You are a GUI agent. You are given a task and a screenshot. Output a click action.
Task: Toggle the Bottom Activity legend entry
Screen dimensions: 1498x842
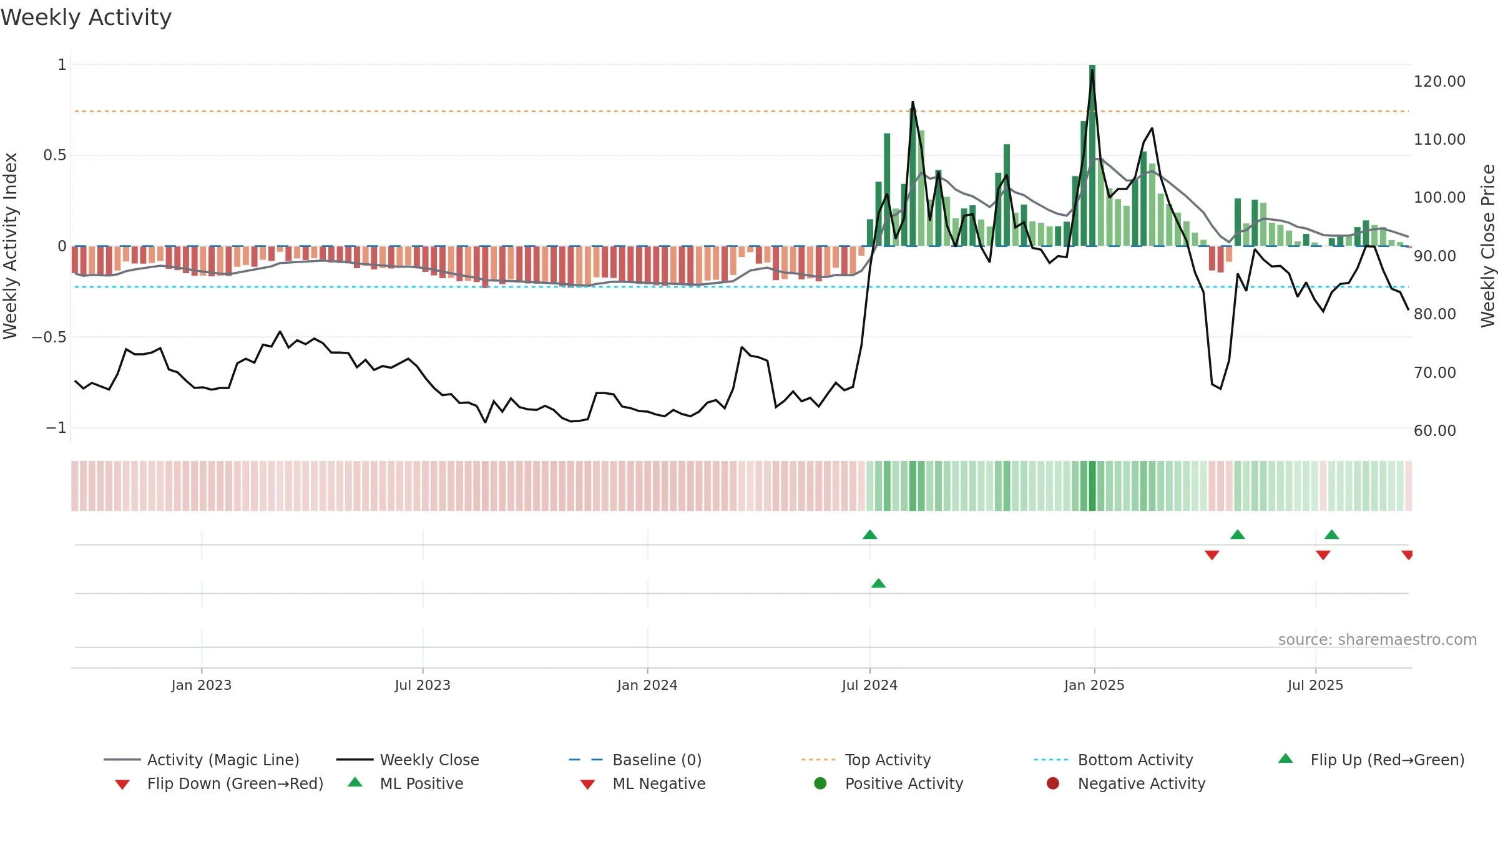(1114, 760)
